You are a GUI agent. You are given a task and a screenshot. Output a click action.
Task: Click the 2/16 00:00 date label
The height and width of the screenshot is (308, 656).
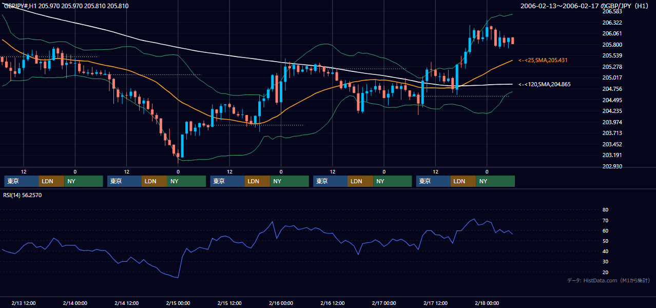(281, 303)
